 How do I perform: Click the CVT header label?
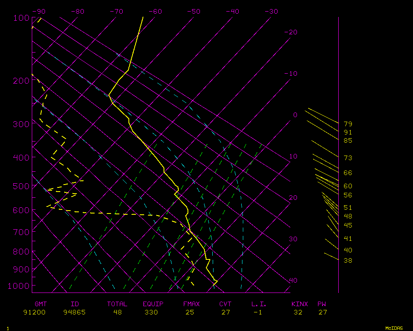coord(225,304)
